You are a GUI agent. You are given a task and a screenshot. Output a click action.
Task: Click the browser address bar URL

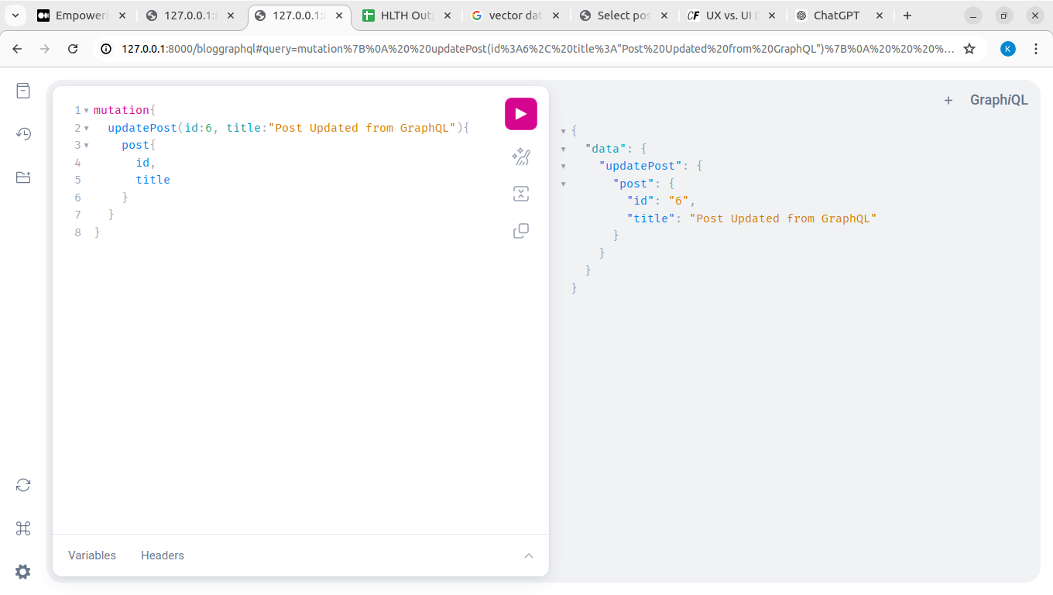point(534,49)
